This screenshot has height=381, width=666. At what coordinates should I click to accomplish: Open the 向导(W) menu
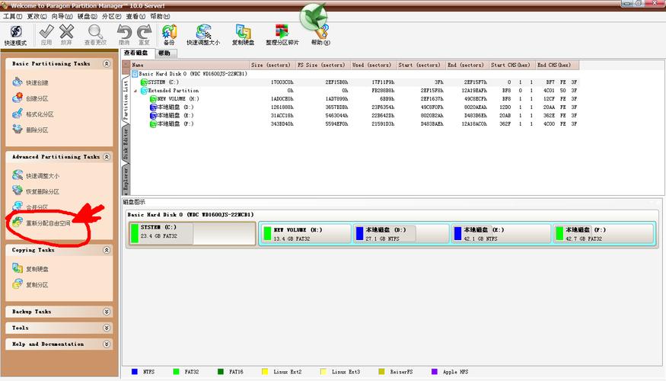(x=62, y=16)
